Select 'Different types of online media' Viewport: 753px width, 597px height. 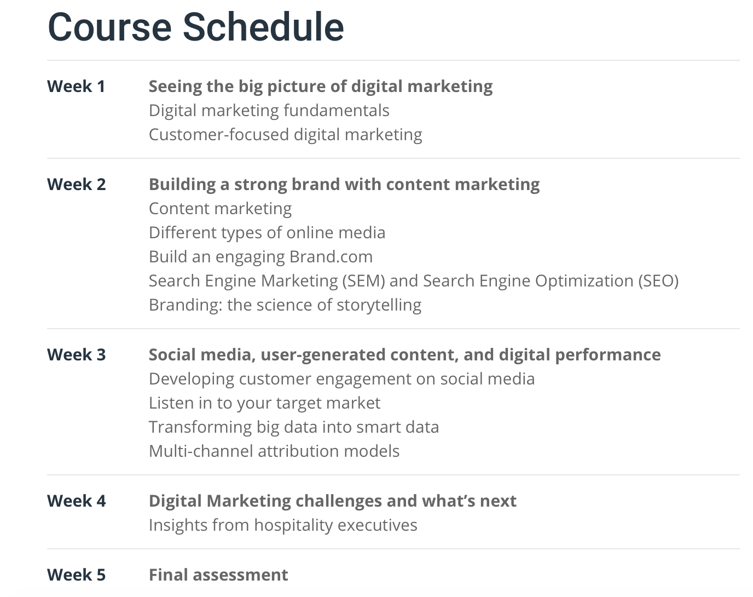(267, 233)
